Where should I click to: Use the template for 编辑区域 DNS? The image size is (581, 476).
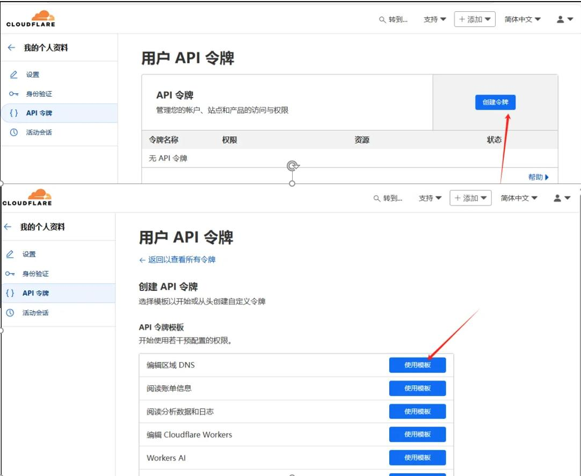417,365
